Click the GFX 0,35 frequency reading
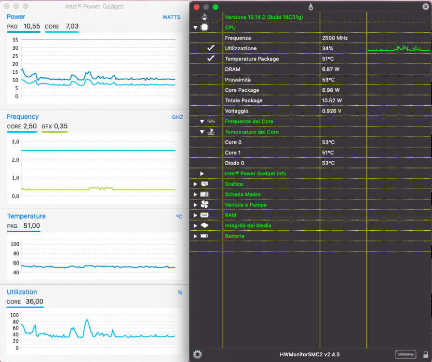The width and height of the screenshot is (432, 362). [x=54, y=126]
